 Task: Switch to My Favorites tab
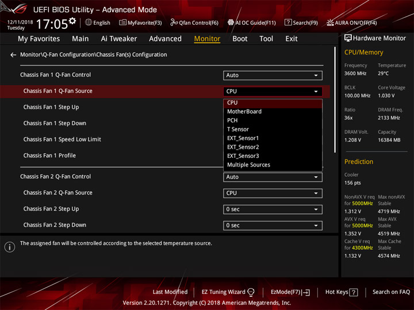(x=39, y=39)
